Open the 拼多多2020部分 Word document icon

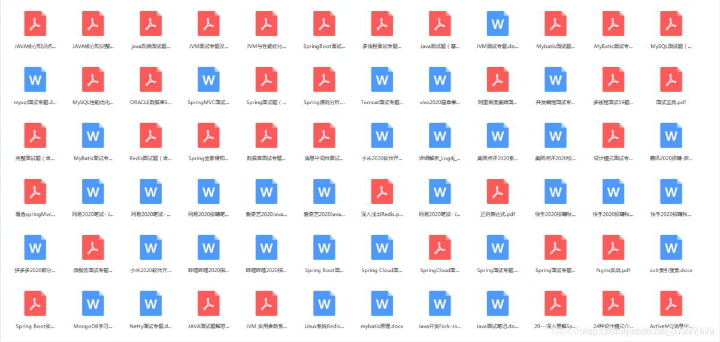[x=35, y=248]
